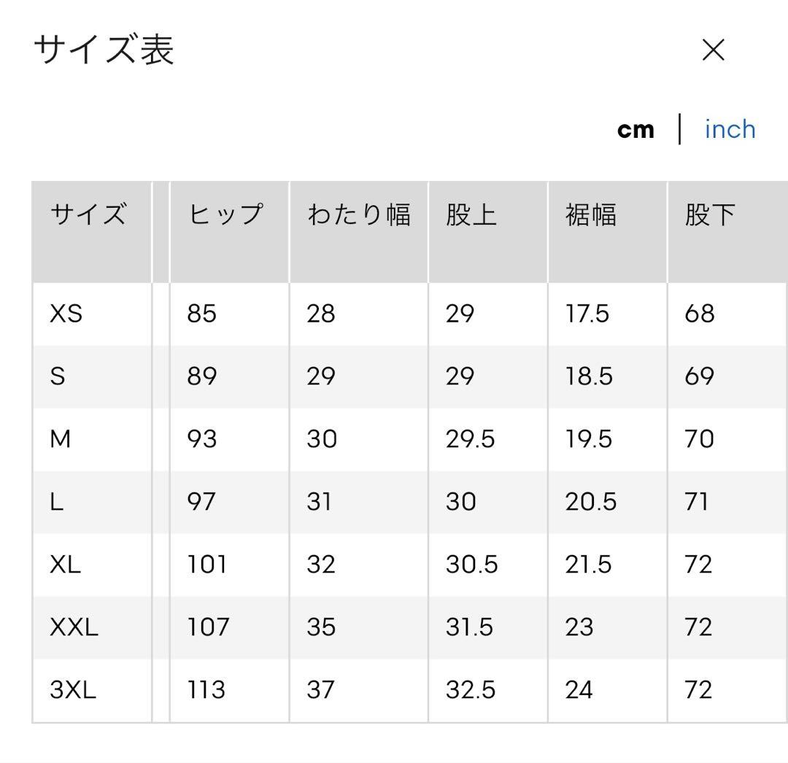Click the ヒップ column header
Viewport: 788px width, 763px height.
tap(225, 214)
